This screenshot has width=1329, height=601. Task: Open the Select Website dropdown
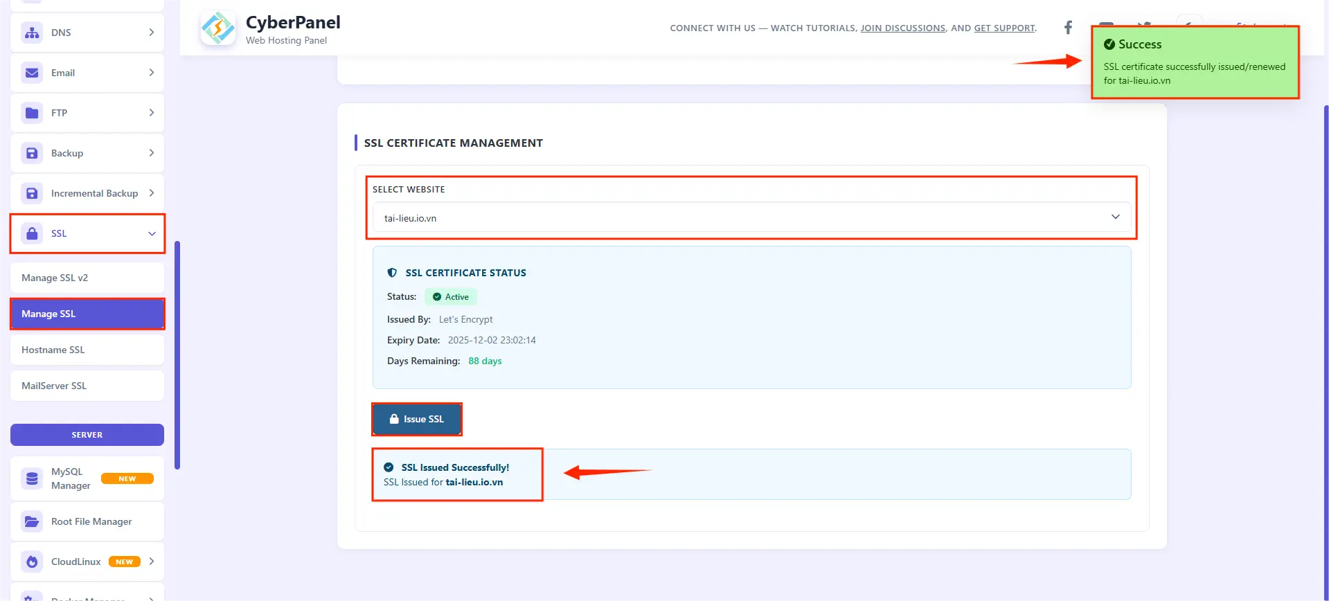point(751,217)
